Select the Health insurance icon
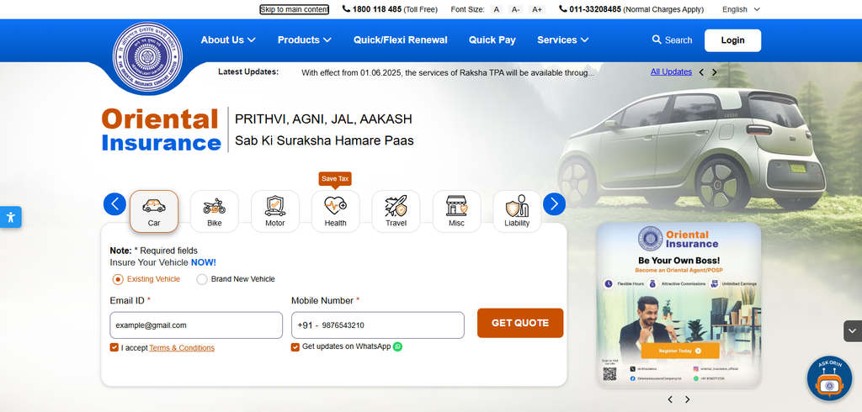Image resolution: width=862 pixels, height=412 pixels. 335,211
